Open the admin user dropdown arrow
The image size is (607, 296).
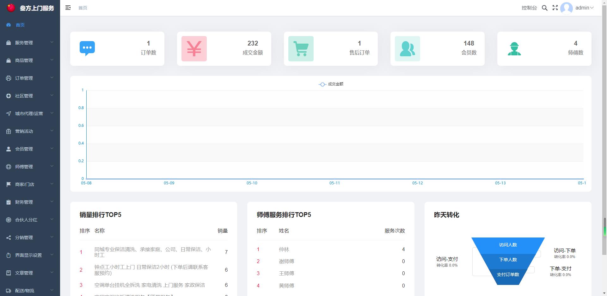592,8
